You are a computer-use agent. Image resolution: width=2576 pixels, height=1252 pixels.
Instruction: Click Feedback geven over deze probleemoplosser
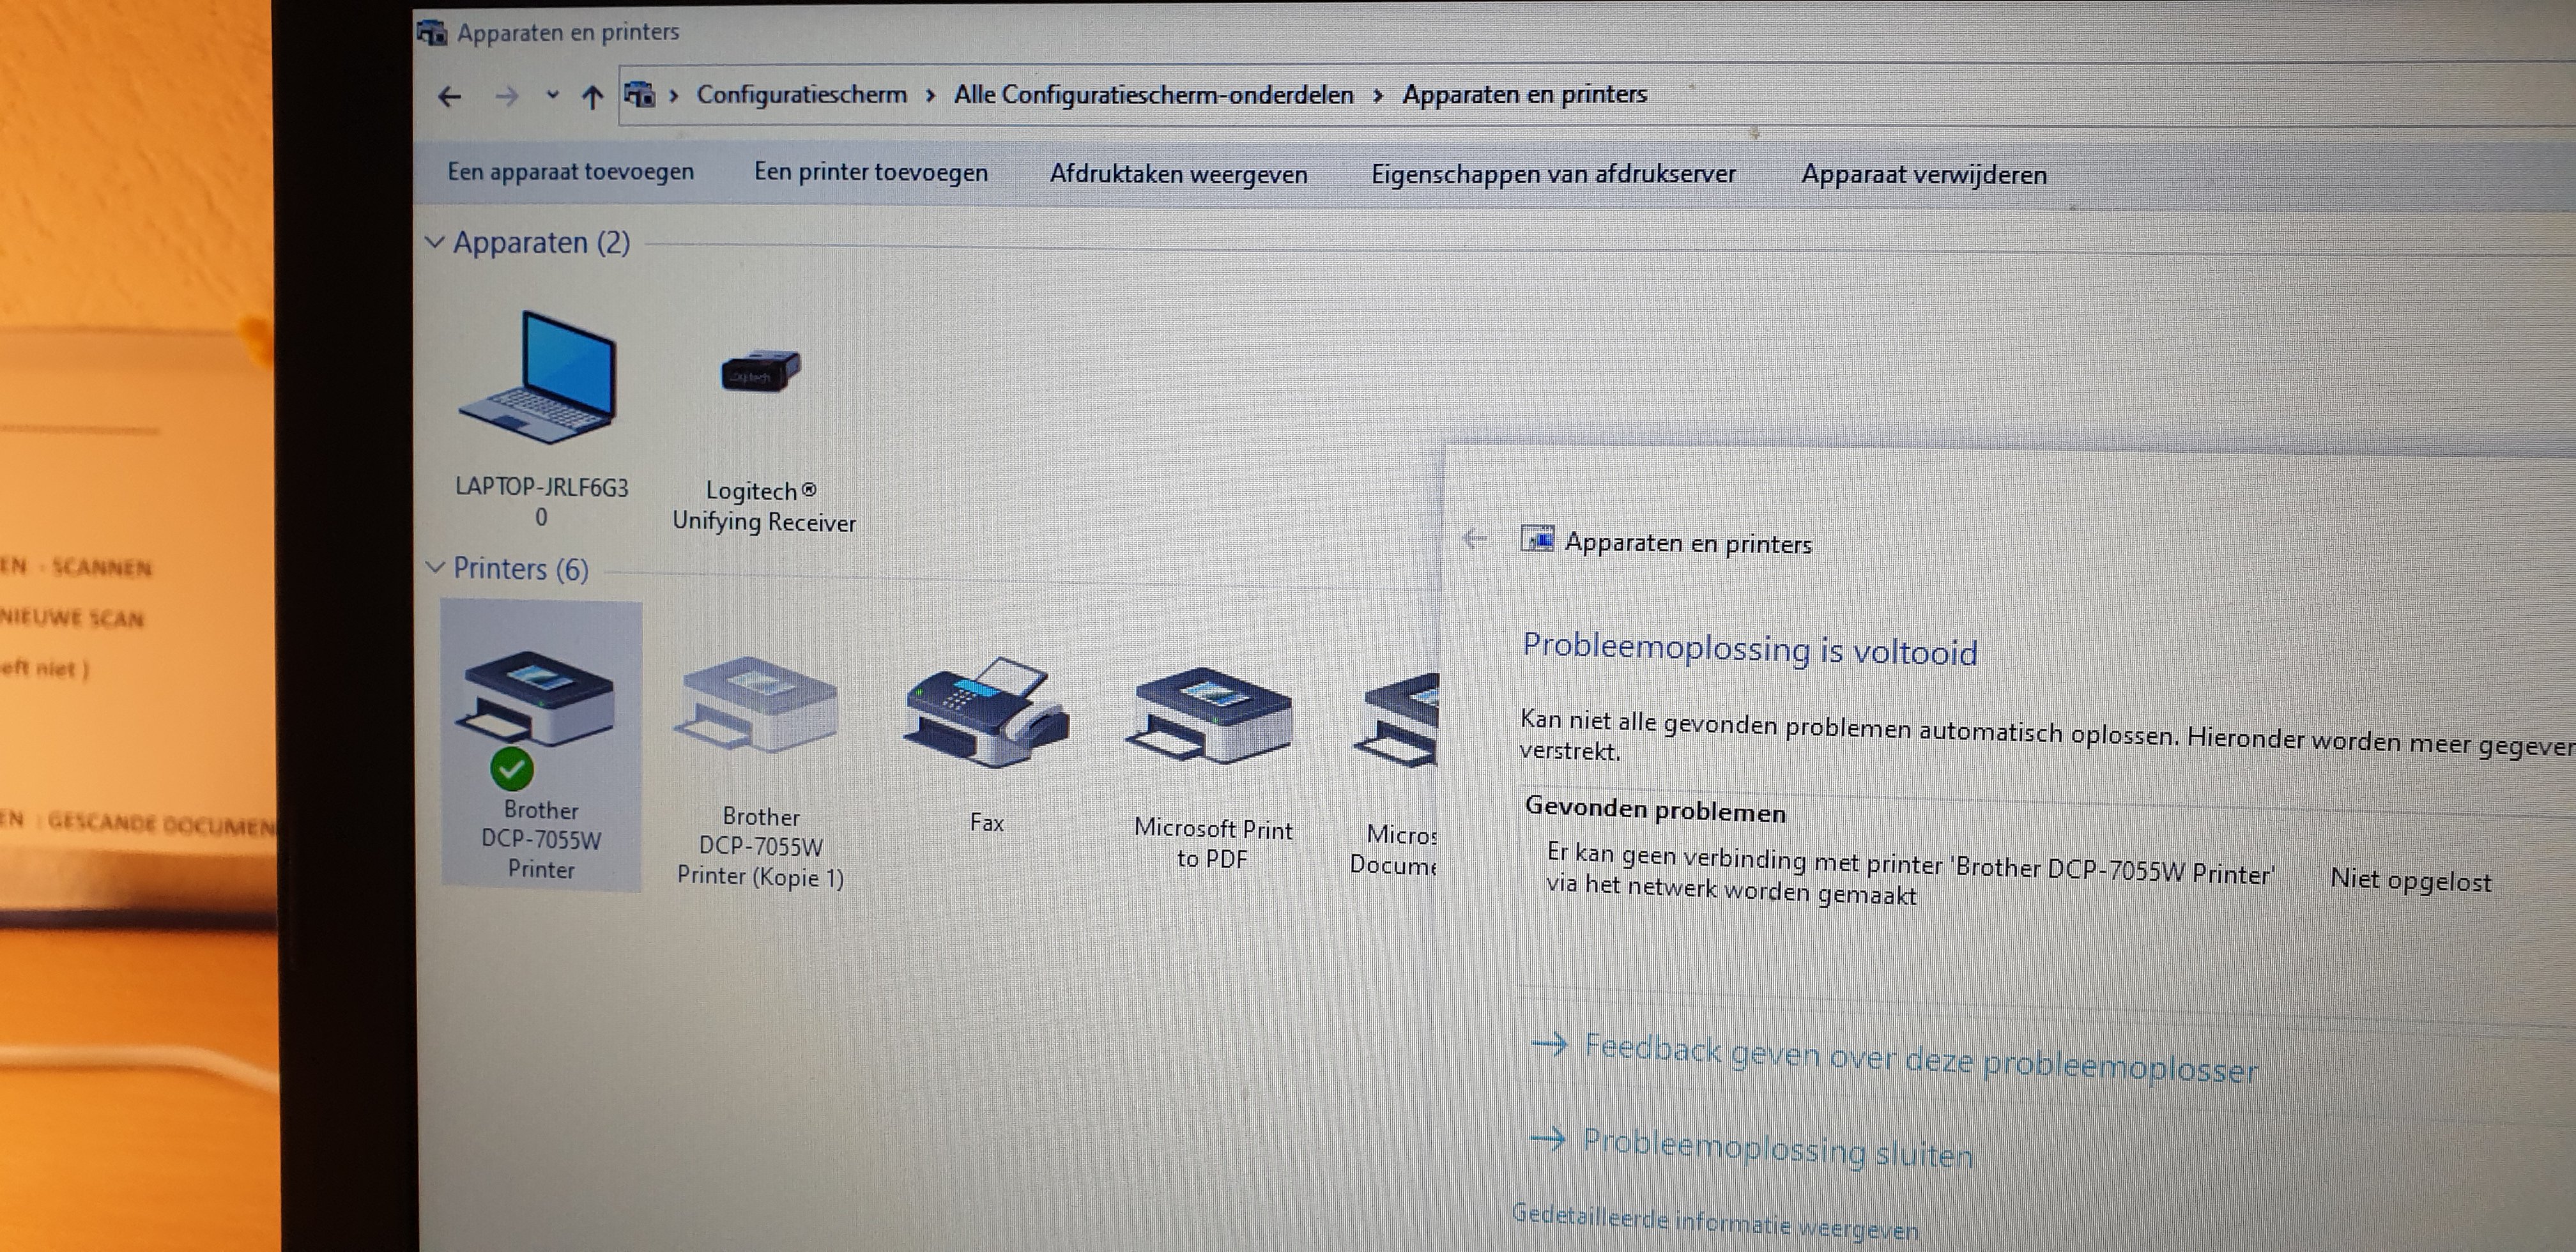click(1920, 1058)
